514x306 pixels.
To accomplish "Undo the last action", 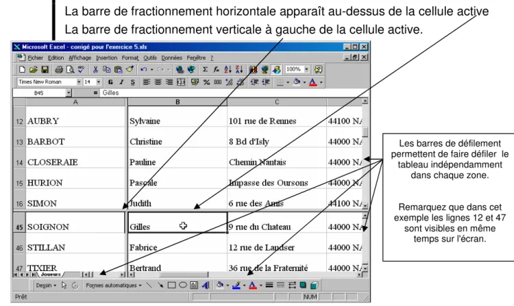I will click(144, 69).
